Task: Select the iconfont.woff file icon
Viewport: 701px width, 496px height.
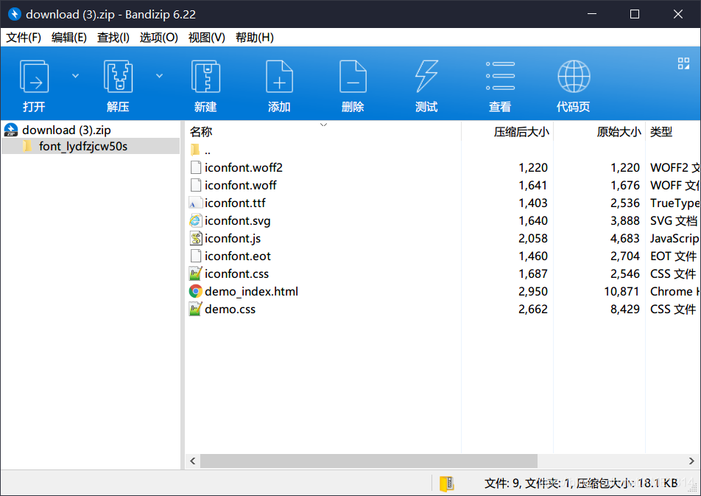Action: 195,185
